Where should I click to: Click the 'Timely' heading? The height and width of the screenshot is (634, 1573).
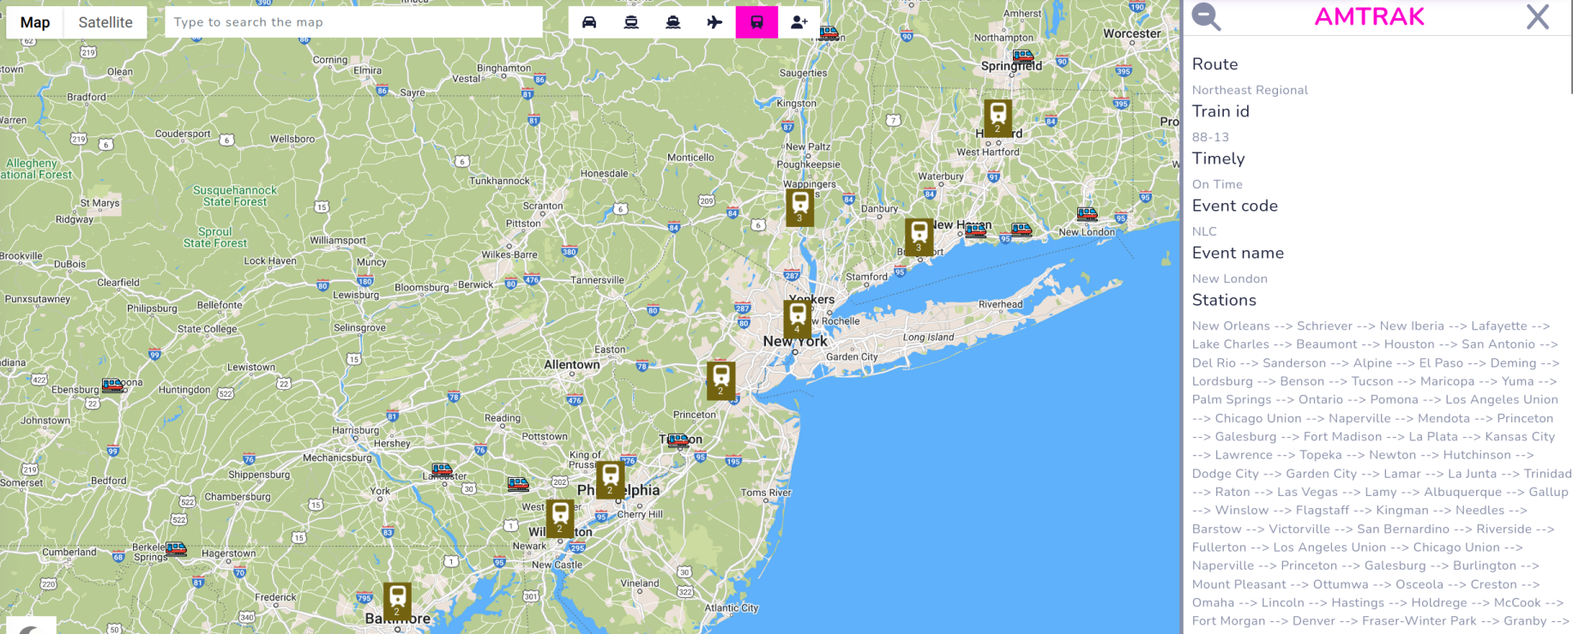[x=1218, y=158]
